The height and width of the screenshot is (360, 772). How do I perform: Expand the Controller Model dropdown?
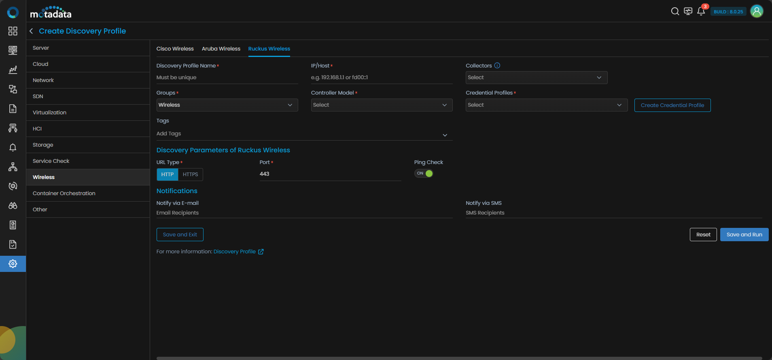(381, 105)
